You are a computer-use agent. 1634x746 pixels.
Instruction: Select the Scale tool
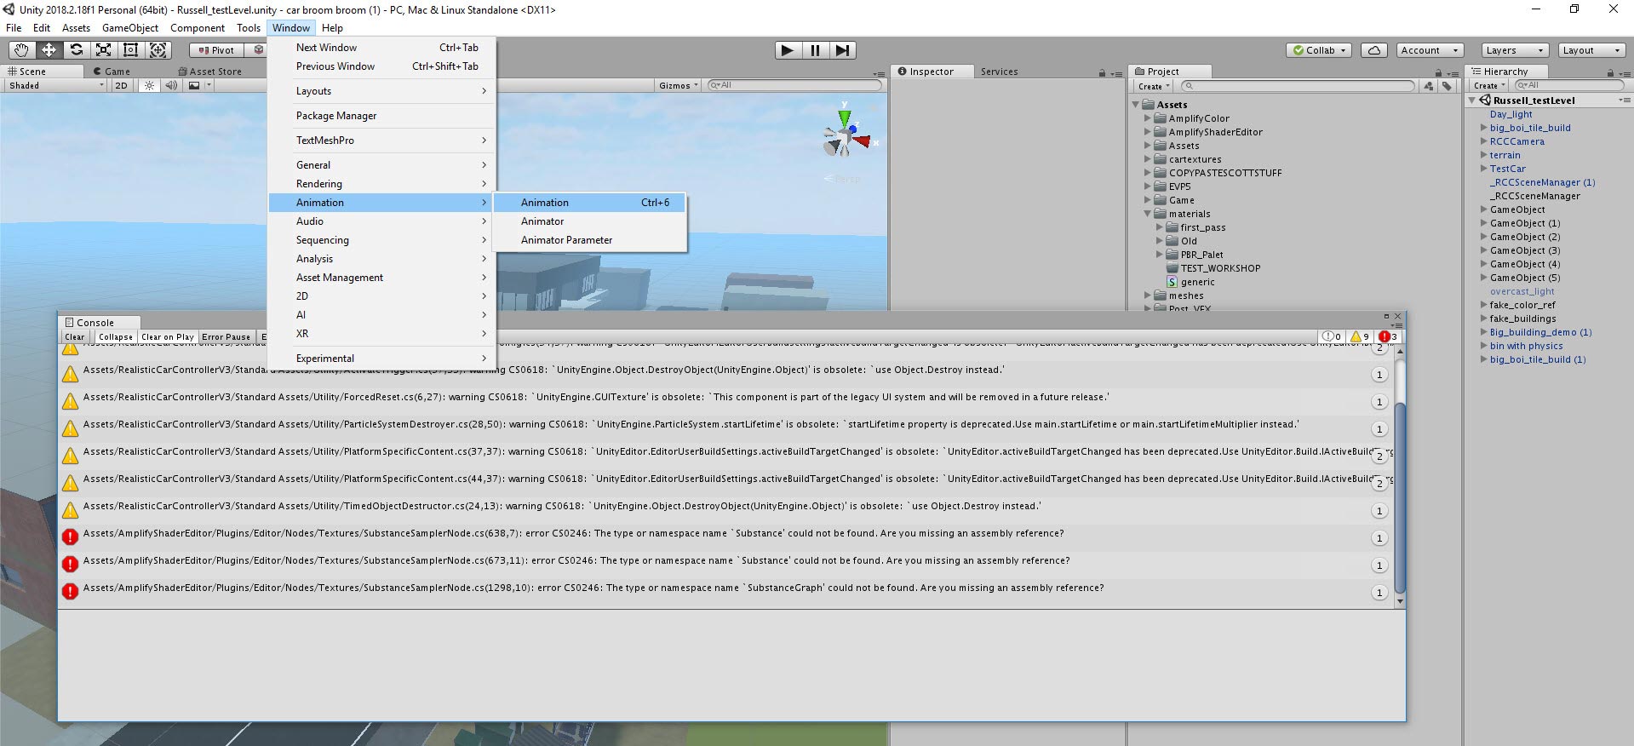103,50
